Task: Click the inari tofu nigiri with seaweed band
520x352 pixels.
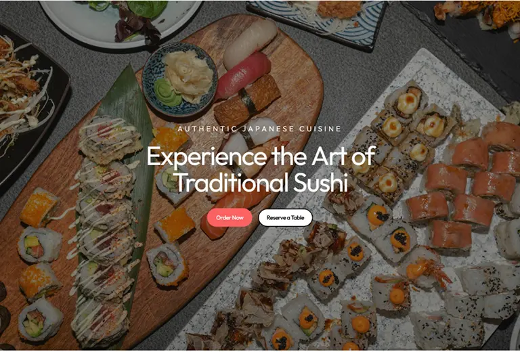Action: [x=247, y=100]
